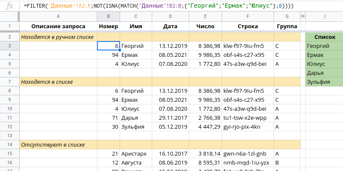Select 'Находятся в ручном списке' cell
Screen dimensions: 343x171
pyautogui.click(x=58, y=37)
